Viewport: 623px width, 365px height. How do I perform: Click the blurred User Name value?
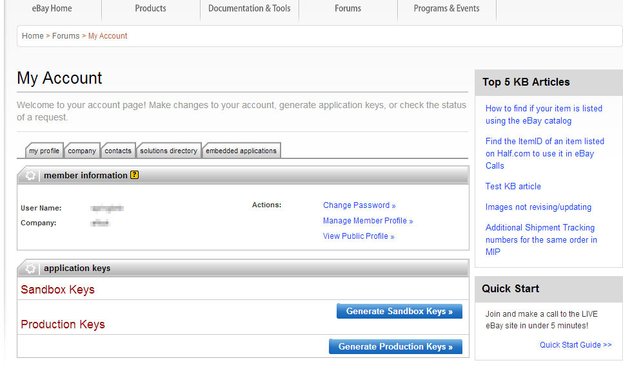click(x=107, y=209)
